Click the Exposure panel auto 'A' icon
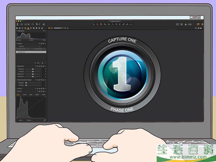The width and height of the screenshot is (216, 162). coord(38,66)
